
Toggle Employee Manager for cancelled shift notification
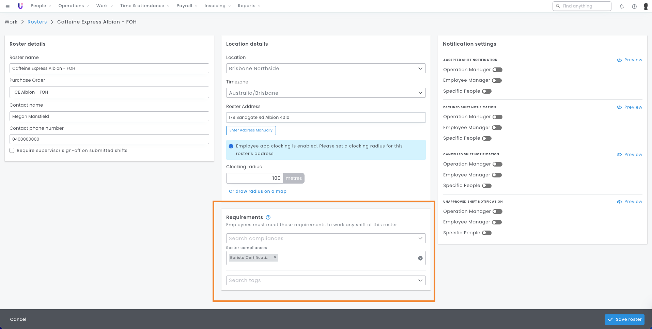point(497,175)
